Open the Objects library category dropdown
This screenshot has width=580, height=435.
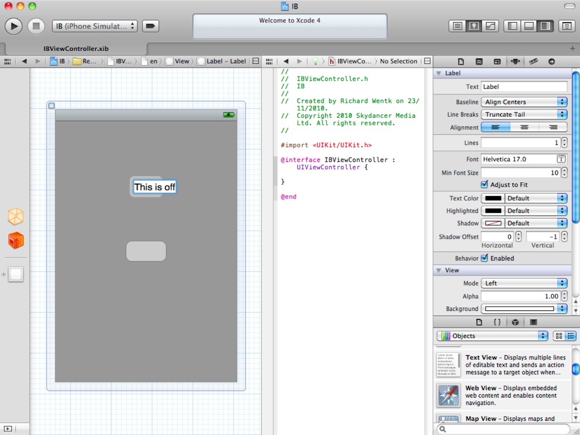point(492,336)
